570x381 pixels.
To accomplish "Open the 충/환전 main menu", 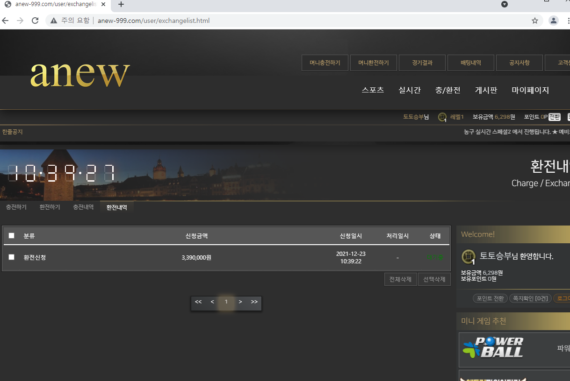I will 448,90.
